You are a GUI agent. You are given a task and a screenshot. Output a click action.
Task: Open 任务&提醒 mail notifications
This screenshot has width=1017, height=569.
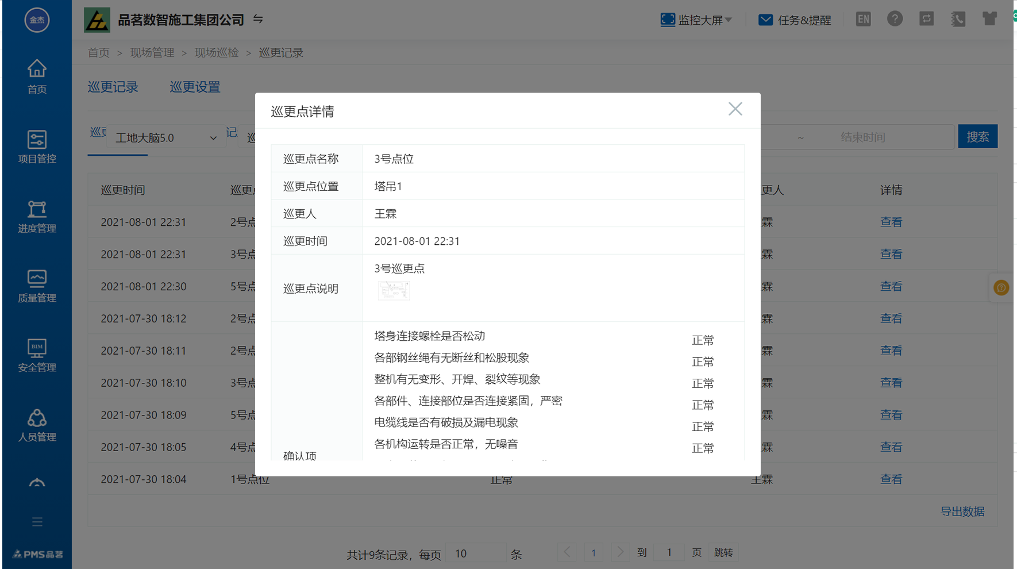(x=795, y=20)
